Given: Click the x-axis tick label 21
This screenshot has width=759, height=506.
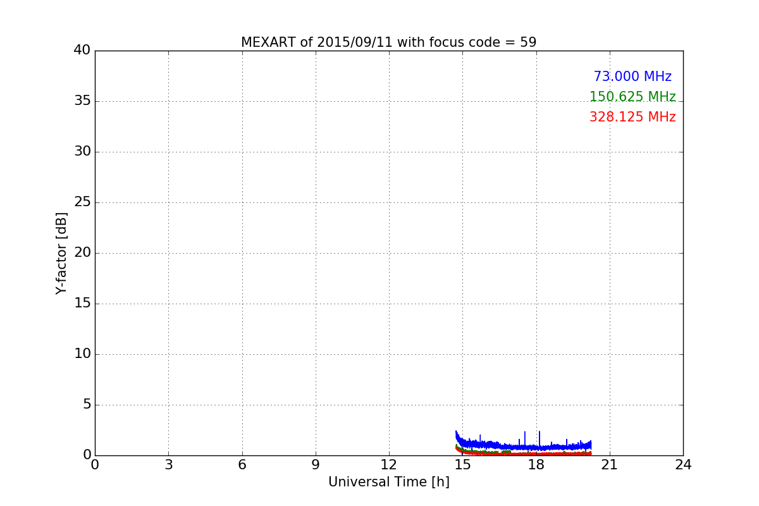Looking at the screenshot, I should 609,465.
